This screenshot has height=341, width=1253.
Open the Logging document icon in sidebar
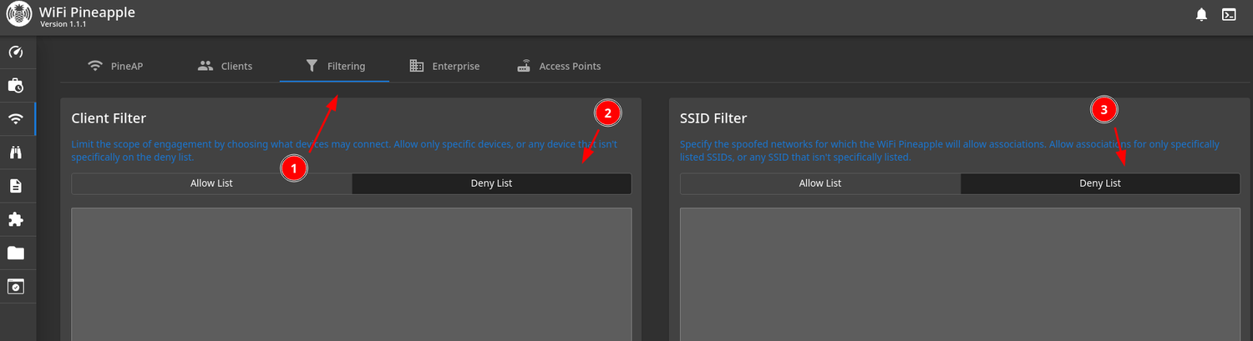coord(15,185)
